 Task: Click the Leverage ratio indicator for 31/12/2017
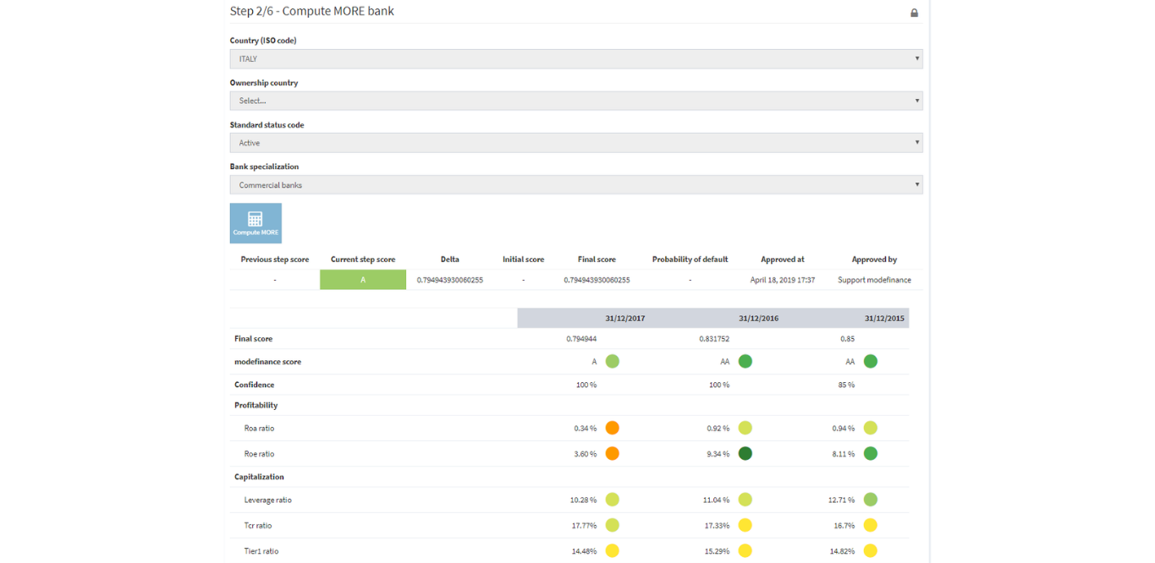click(x=613, y=500)
